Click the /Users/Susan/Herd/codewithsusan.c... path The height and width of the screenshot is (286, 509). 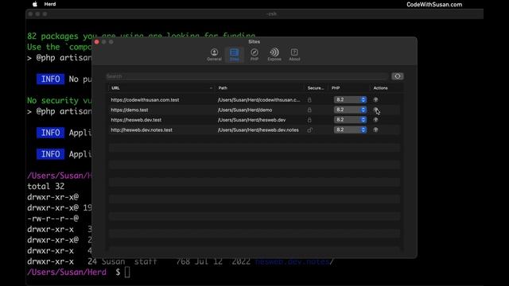click(x=258, y=100)
